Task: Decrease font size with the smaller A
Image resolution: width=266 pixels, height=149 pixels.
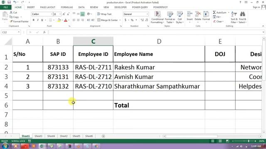Action: point(68,14)
